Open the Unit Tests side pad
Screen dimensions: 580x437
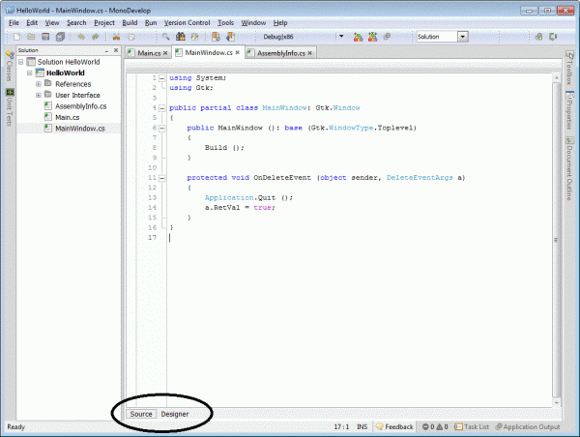(10, 107)
